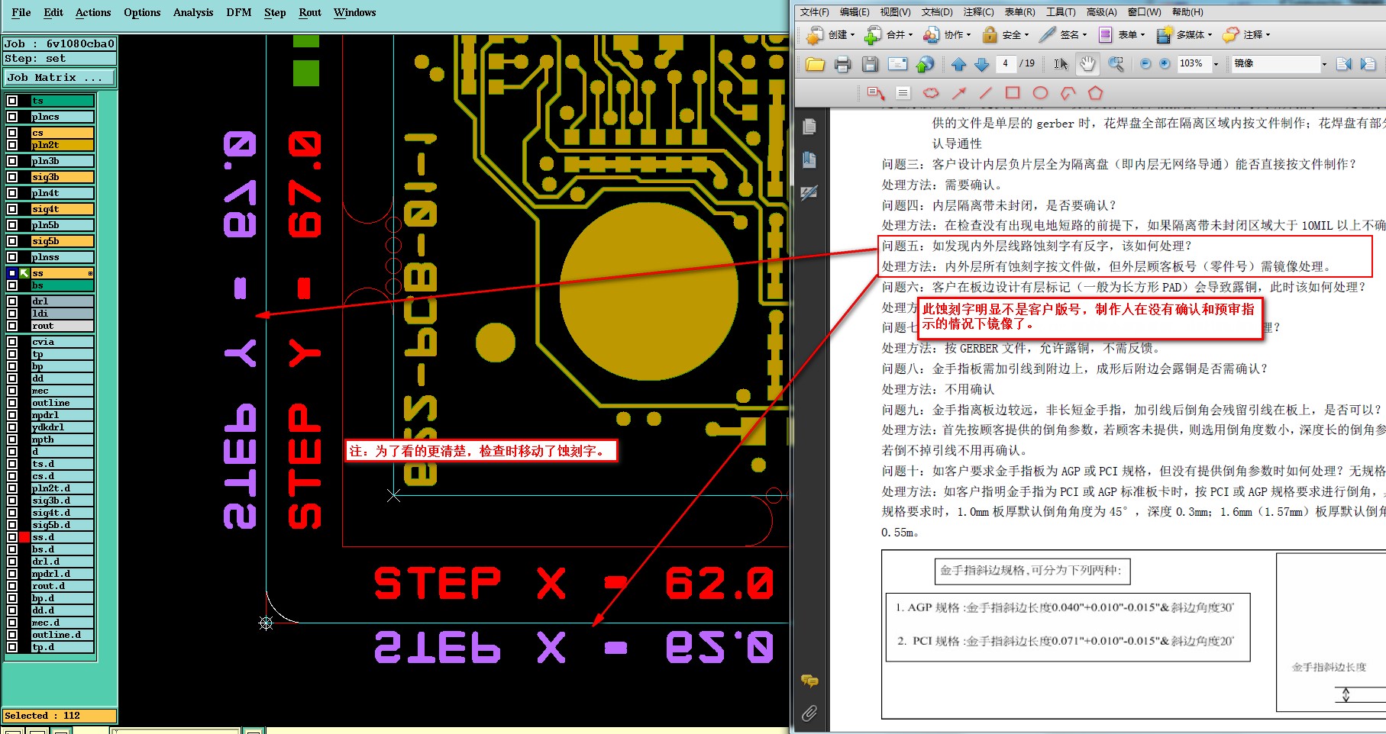Toggle the plncs layer checkbox

[12, 117]
